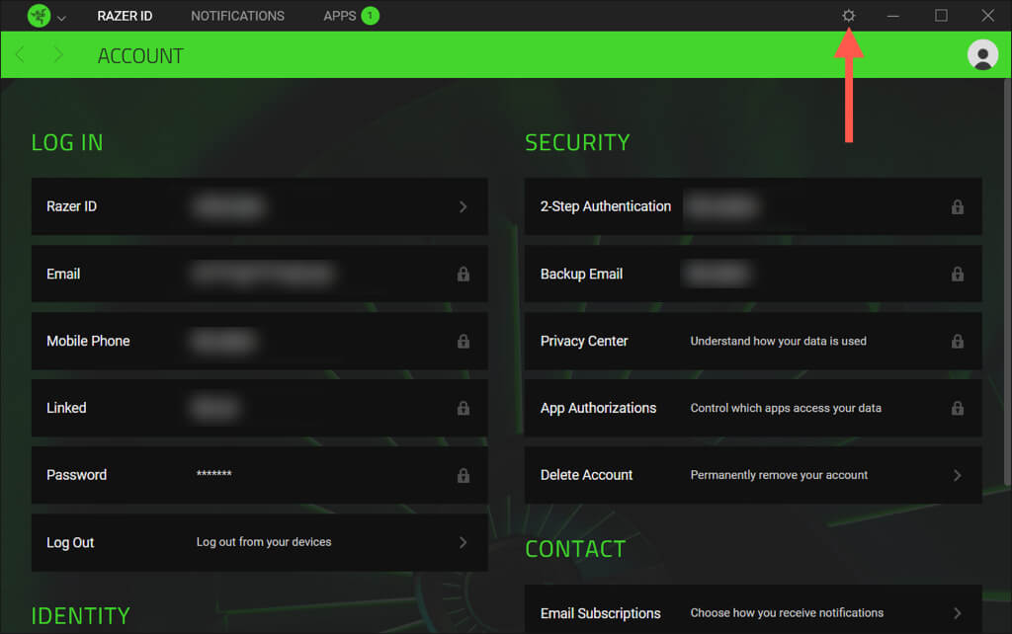Open the user profile avatar
This screenshot has width=1012, height=634.
click(982, 55)
